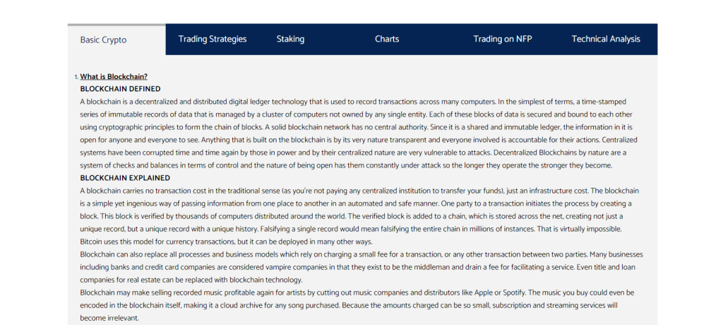The image size is (723, 325).
Task: Select the Basic Crypto tab
Action: [103, 40]
